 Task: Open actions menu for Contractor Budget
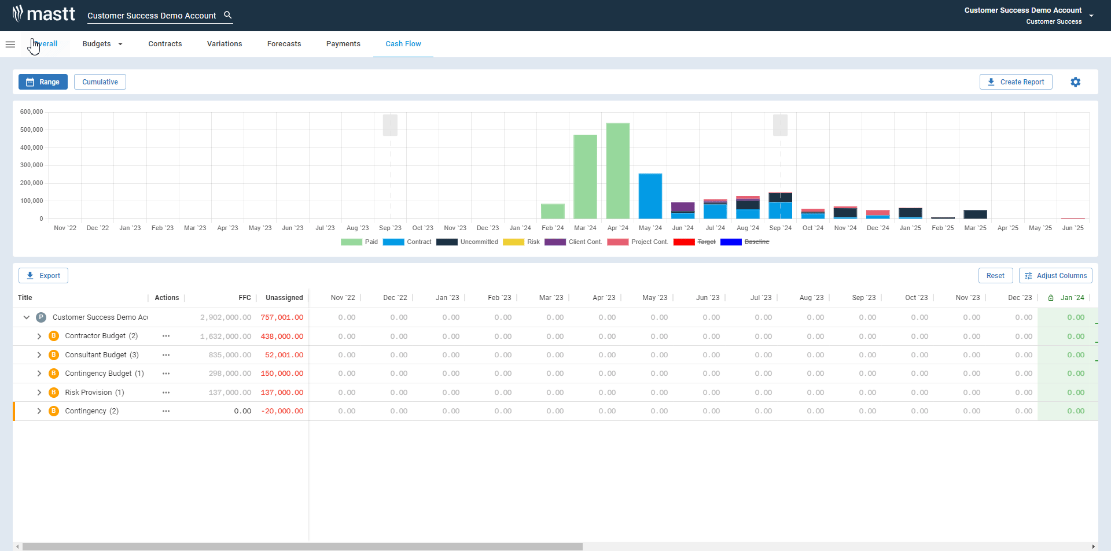click(x=166, y=336)
